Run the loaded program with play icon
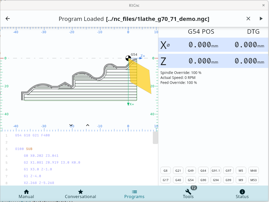269x202 pixels. [261, 19]
